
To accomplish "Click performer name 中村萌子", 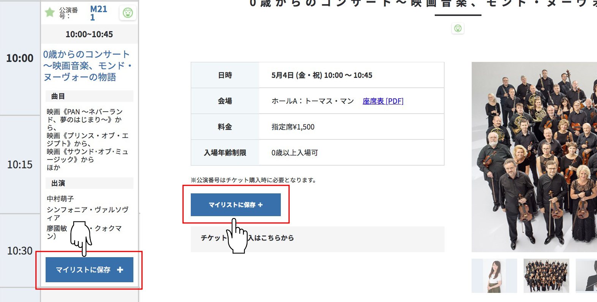I will (60, 199).
